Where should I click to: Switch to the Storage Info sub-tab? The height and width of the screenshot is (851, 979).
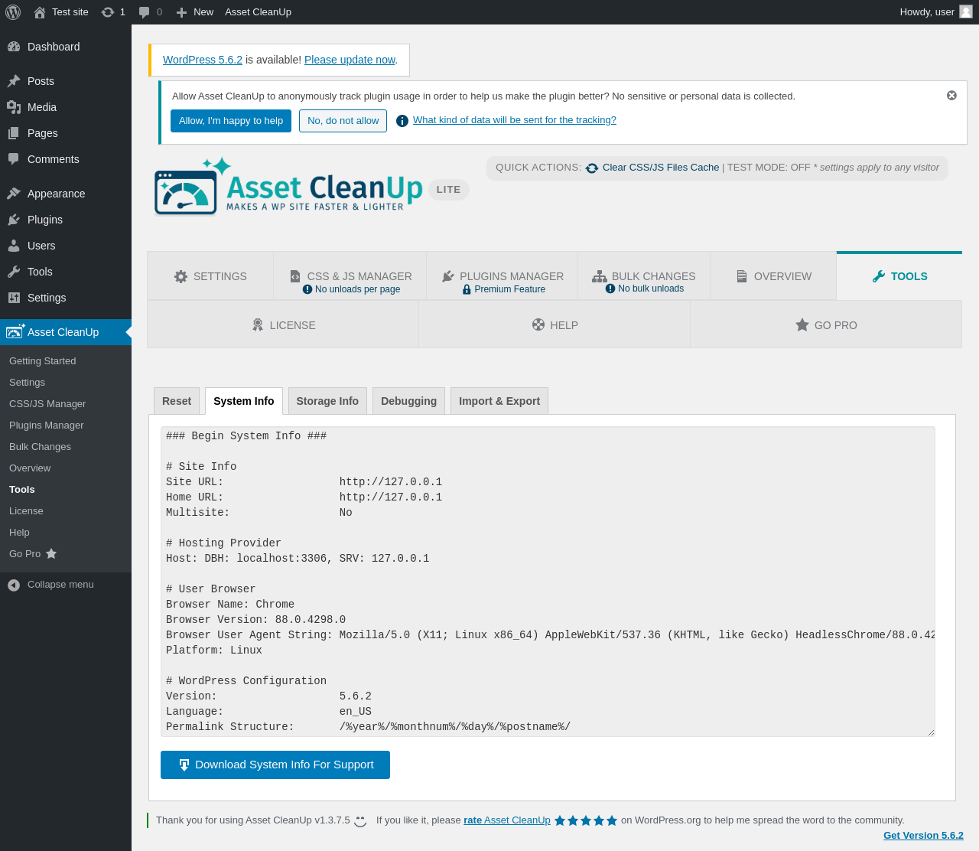click(327, 401)
